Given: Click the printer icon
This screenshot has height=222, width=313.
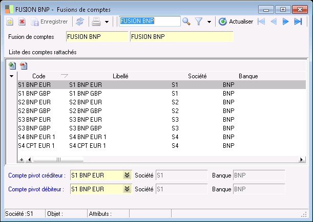Looking at the screenshot, I should pyautogui.click(x=96, y=21).
